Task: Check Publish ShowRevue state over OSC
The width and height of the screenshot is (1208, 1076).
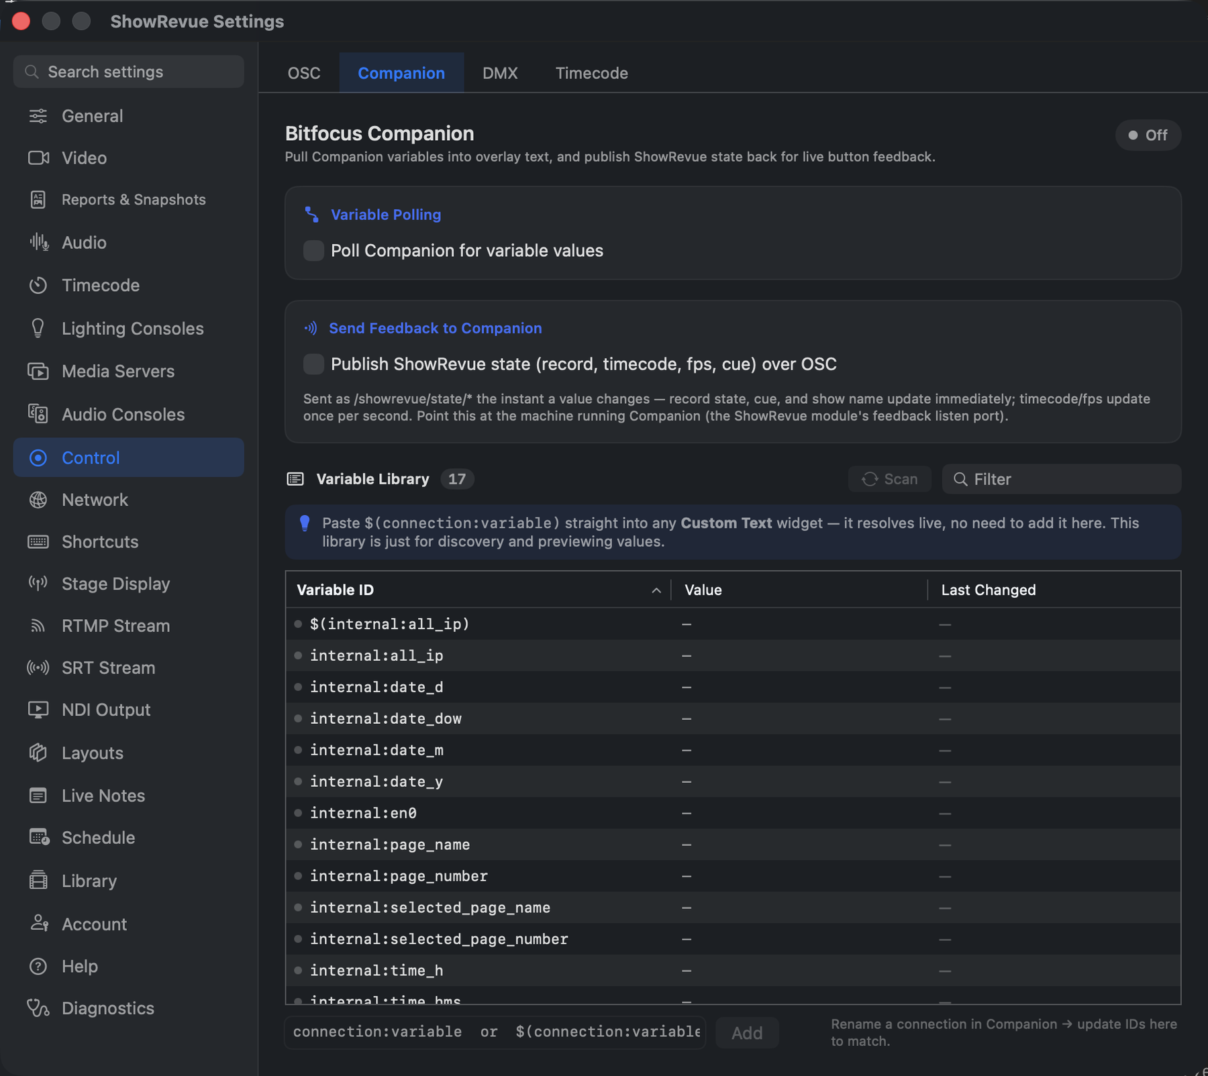Action: coord(313,364)
